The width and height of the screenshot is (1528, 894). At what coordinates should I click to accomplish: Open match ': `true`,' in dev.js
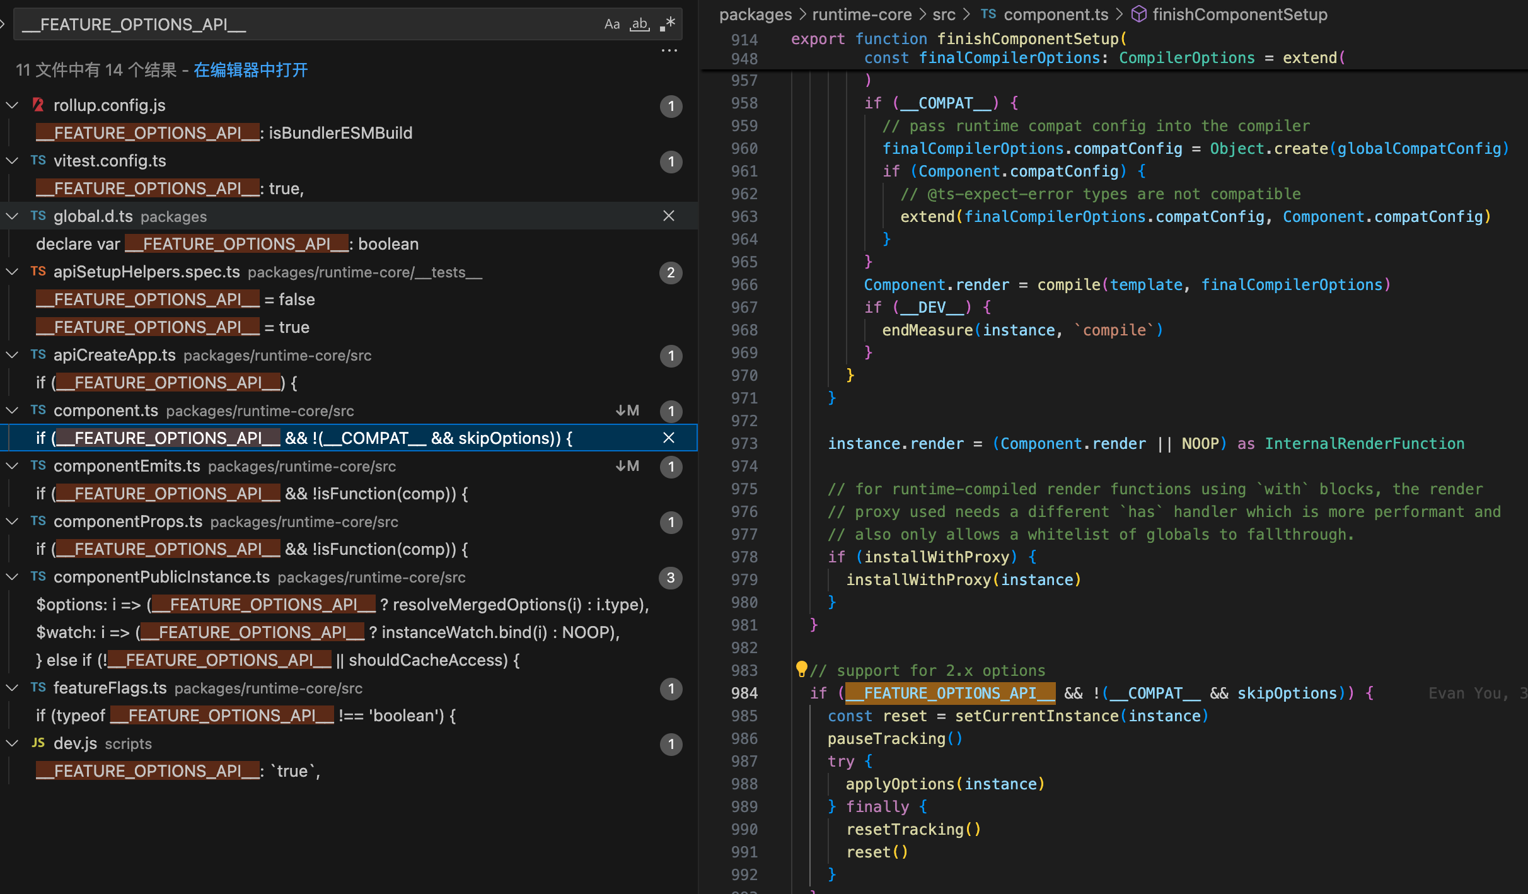tap(178, 771)
